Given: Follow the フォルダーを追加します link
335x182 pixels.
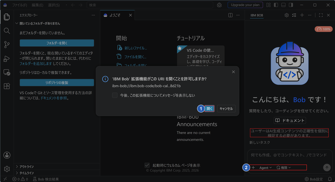Looking at the screenshot, I should (36, 64).
